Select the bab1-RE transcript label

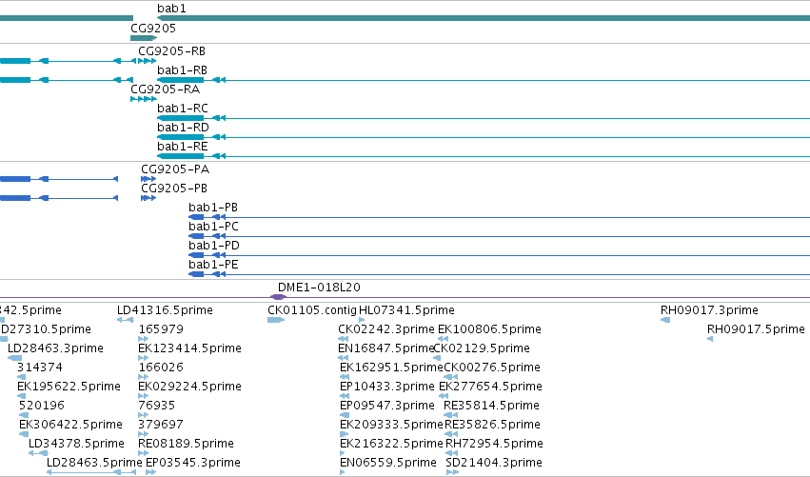pyautogui.click(x=183, y=147)
